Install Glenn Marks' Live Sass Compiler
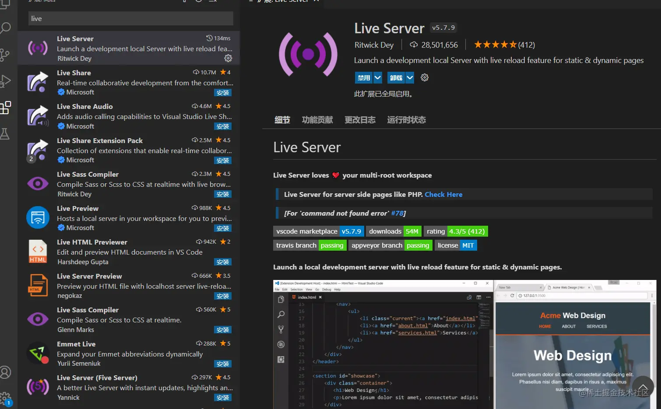Viewport: 661px width, 409px height. point(223,330)
